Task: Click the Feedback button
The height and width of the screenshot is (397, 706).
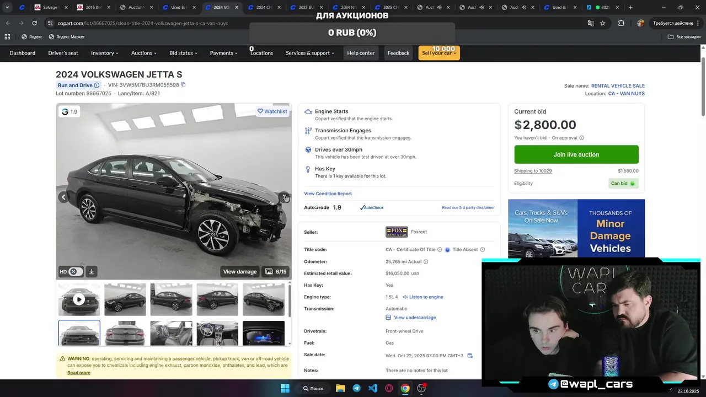Action: click(x=398, y=53)
